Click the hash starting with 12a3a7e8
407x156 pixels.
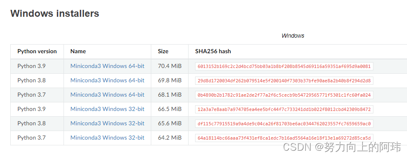coord(284,109)
